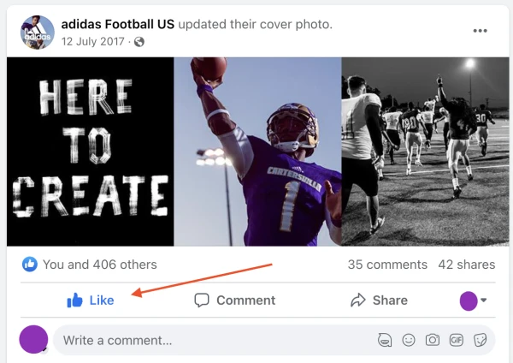Click the Comment button
This screenshot has height=363, width=513.
pyautogui.click(x=235, y=301)
